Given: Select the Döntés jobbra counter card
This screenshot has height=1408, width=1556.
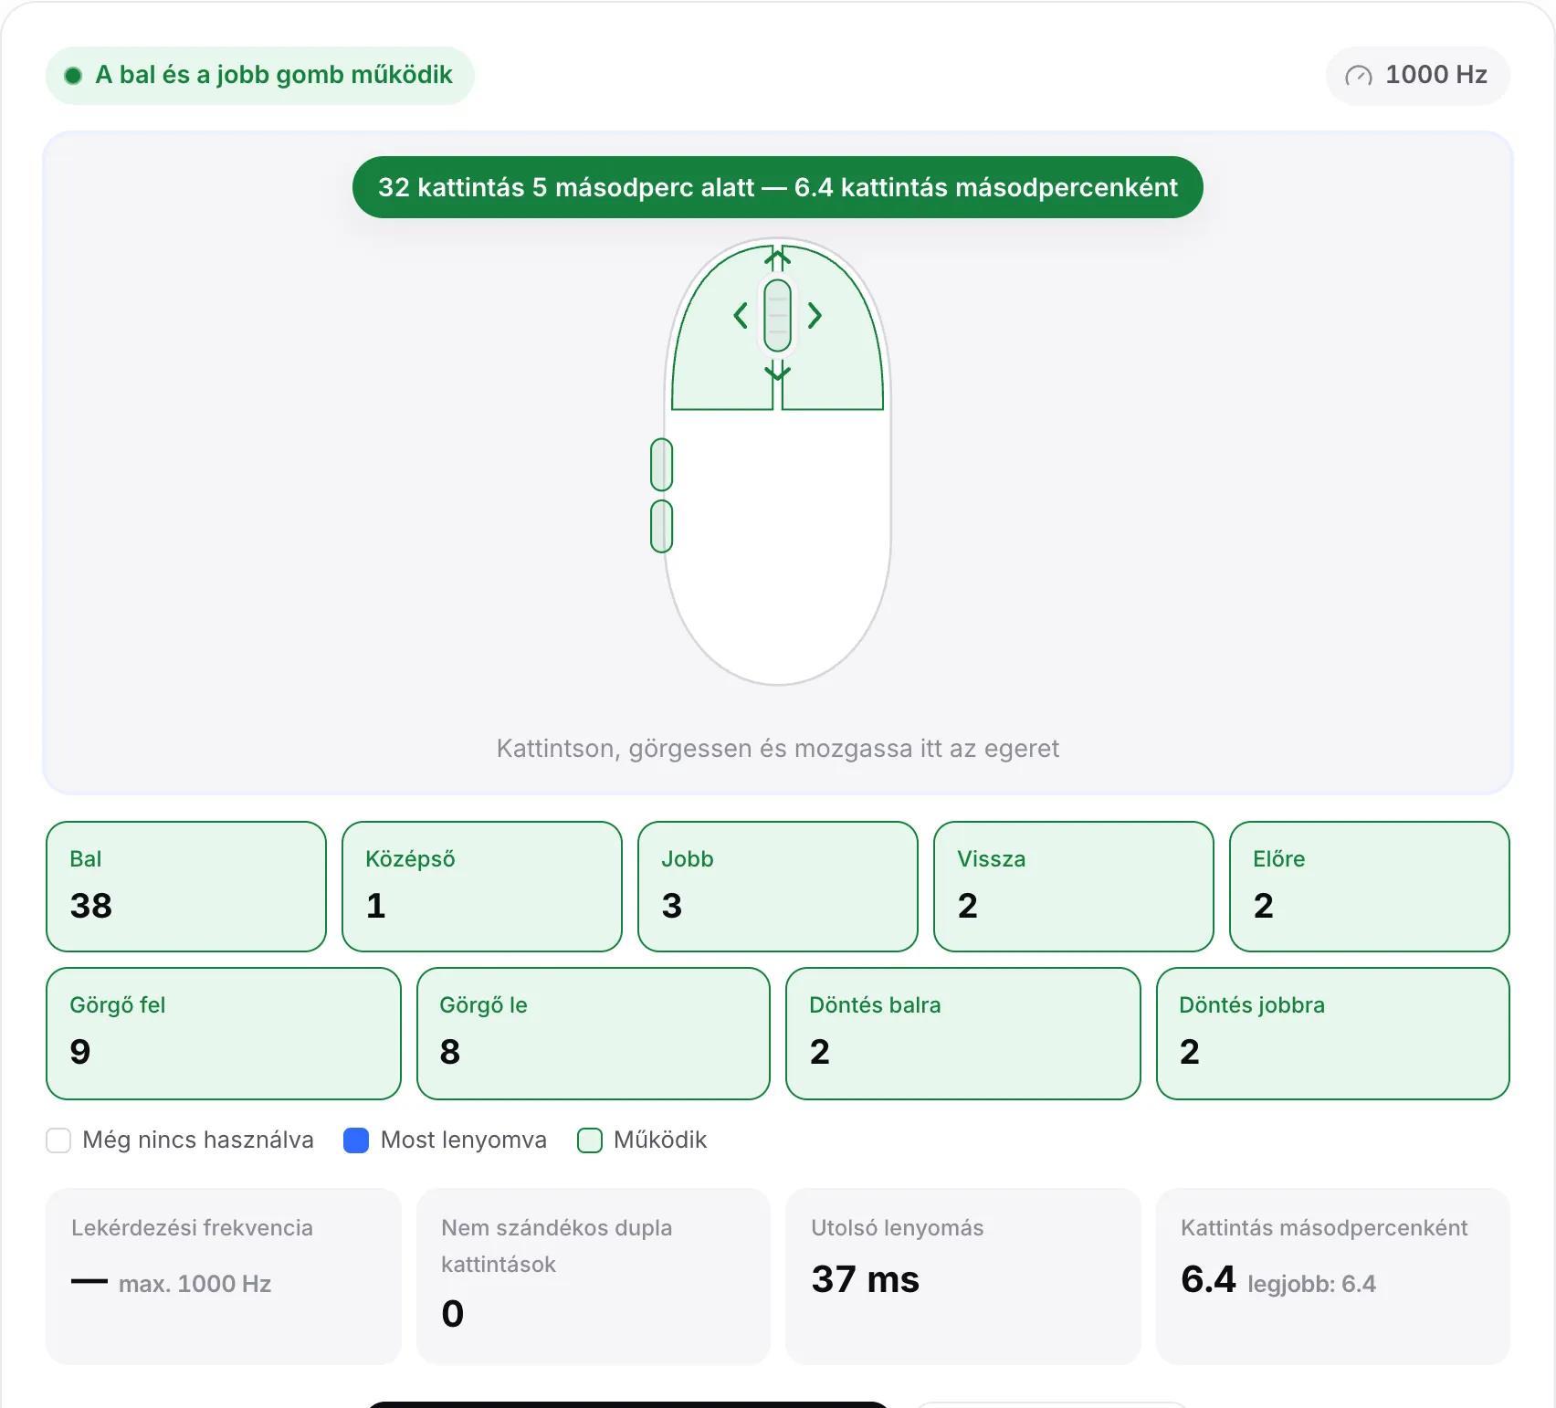Looking at the screenshot, I should click(1333, 1034).
